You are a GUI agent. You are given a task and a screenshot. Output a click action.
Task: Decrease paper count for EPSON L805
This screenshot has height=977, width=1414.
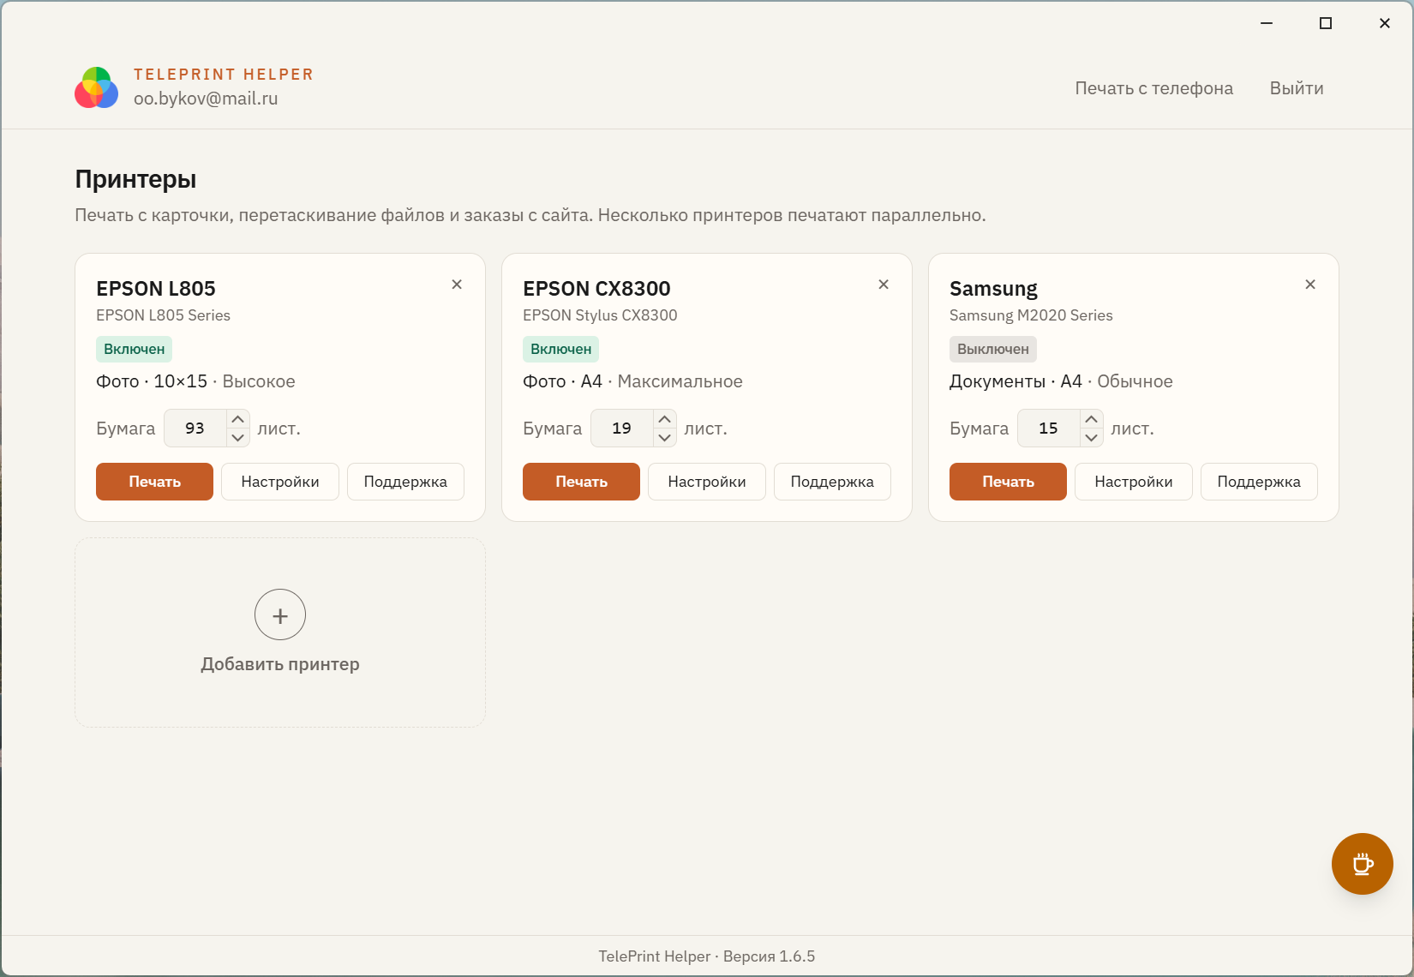[x=238, y=438]
